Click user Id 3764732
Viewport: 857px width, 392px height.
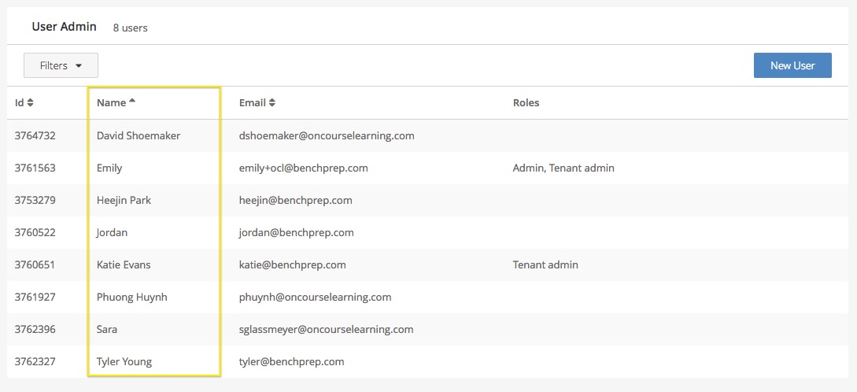35,135
